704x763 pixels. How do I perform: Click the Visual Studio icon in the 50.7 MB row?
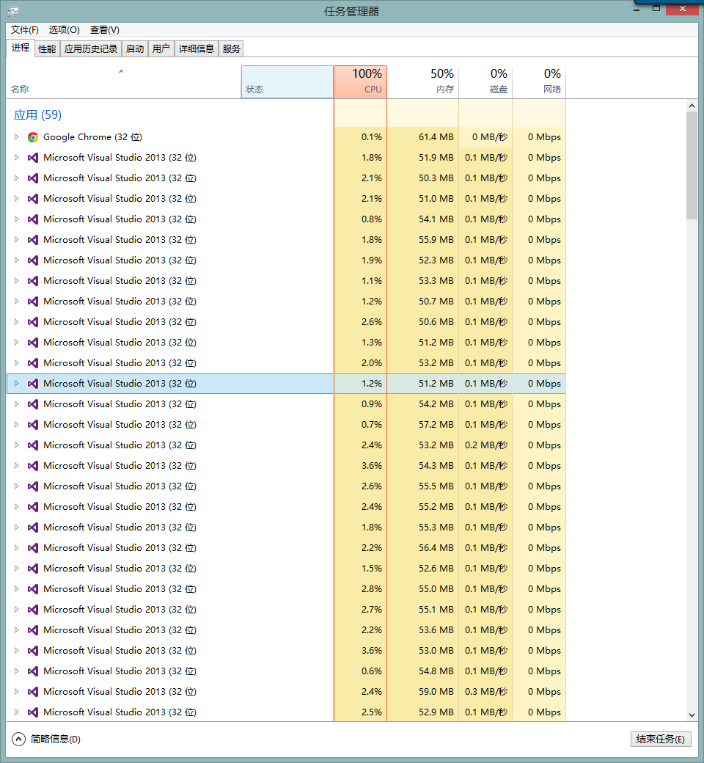point(32,302)
